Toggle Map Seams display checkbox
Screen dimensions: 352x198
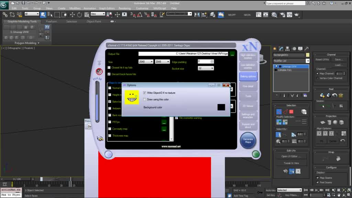(x=318, y=178)
